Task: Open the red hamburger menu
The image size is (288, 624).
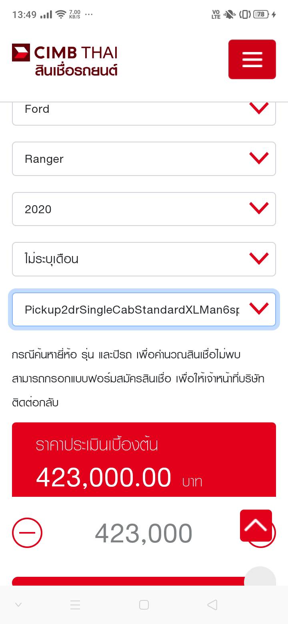Action: [252, 59]
